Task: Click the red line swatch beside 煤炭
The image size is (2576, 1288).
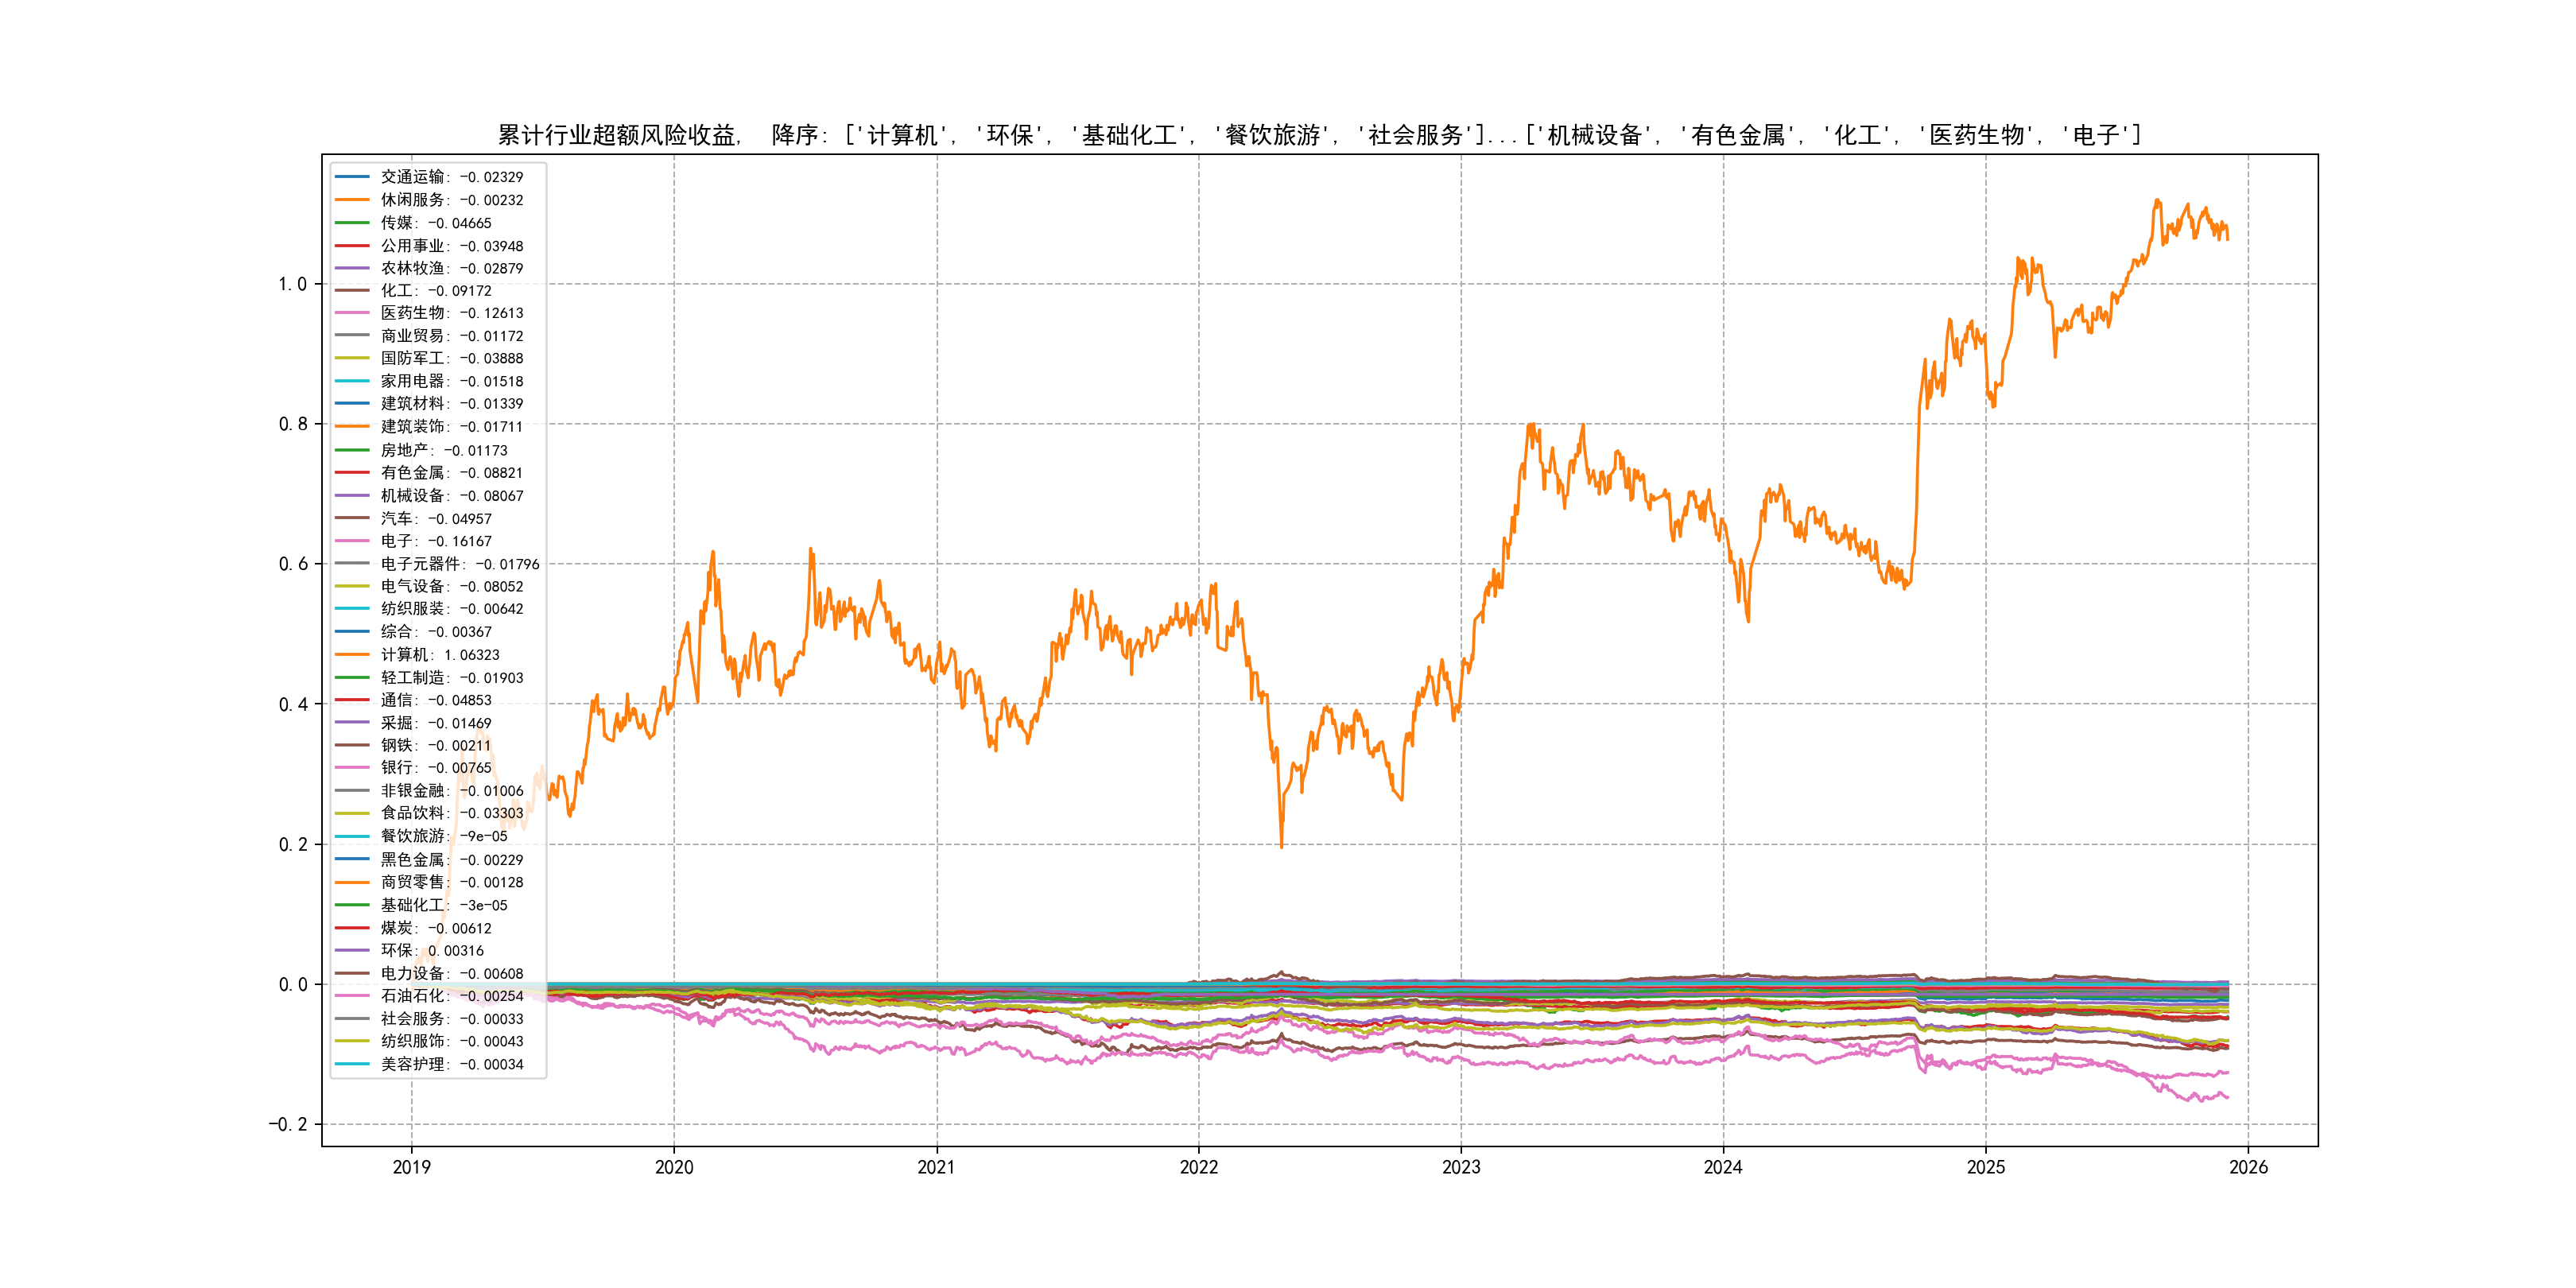Action: pos(352,928)
